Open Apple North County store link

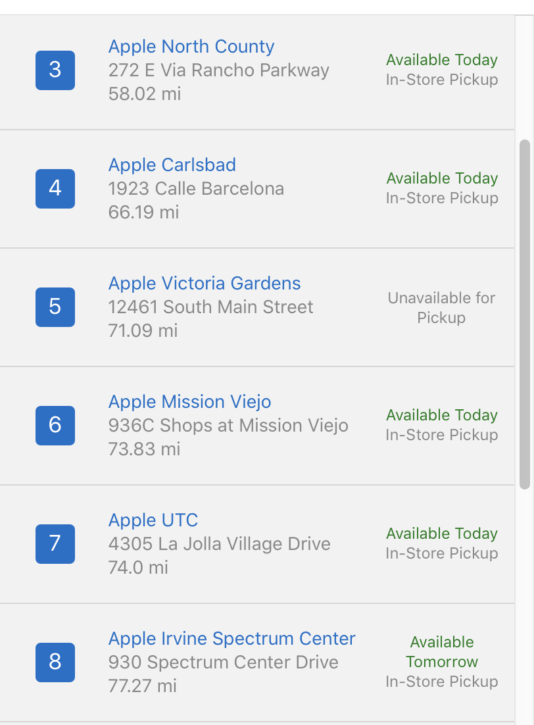[x=191, y=47]
